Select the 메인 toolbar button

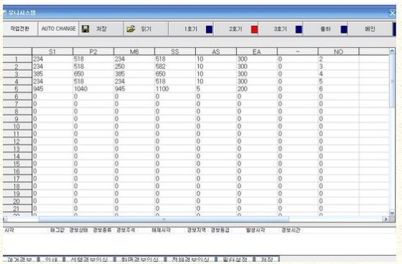coord(370,29)
